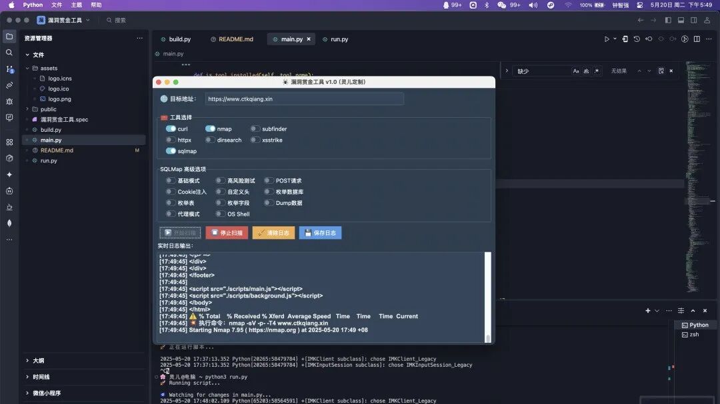This screenshot has height=404, width=720.
Task: Enable the OS Shell SQLMap option
Action: (x=221, y=214)
